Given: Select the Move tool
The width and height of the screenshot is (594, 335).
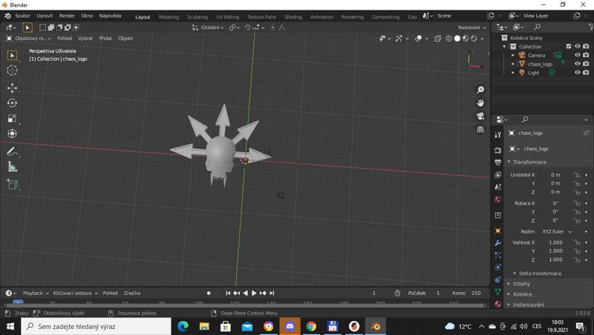Looking at the screenshot, I should (12, 88).
